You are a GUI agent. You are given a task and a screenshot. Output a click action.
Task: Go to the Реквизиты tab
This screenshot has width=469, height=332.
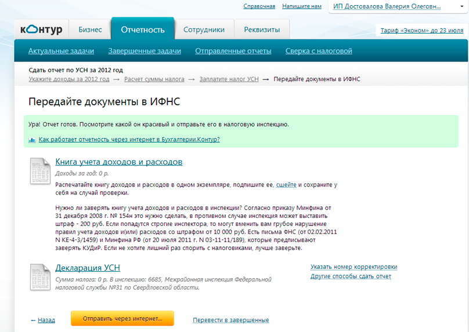pos(262,30)
